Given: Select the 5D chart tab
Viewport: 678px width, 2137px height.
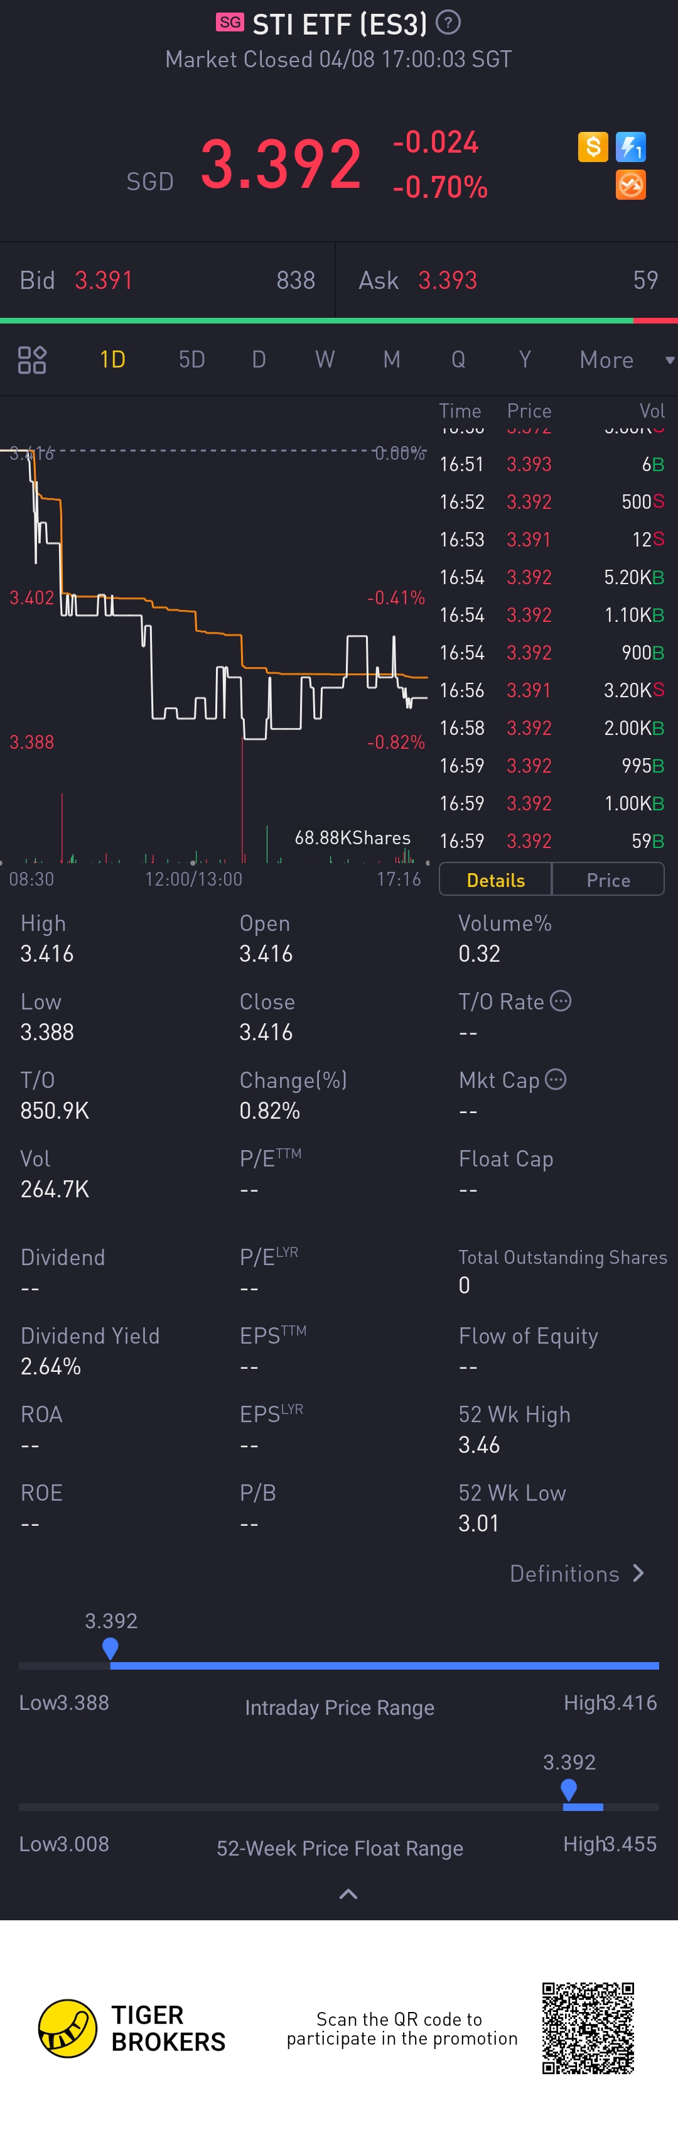Looking at the screenshot, I should [191, 359].
